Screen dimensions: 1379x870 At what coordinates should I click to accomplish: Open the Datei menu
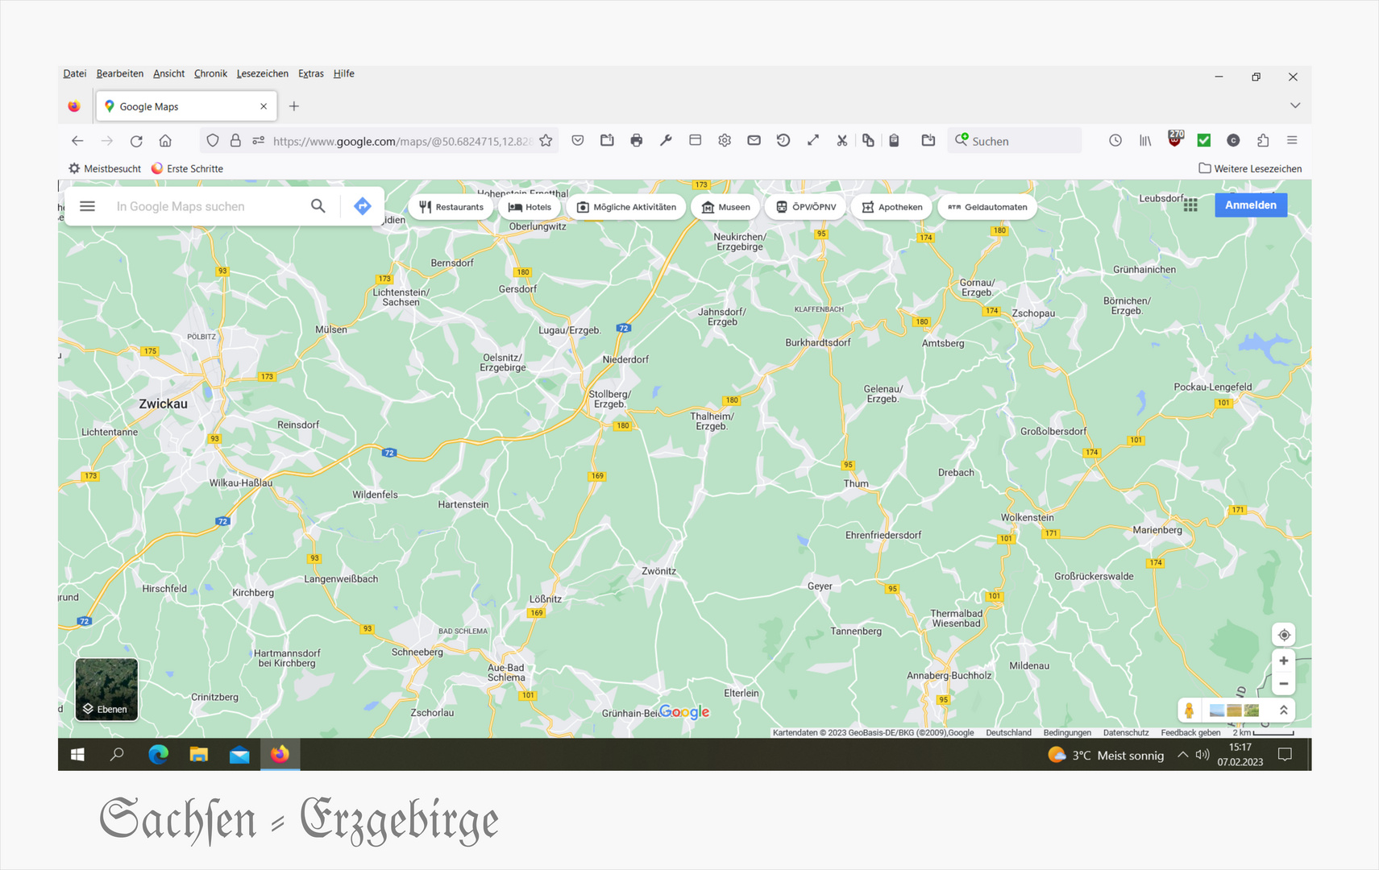coord(75,73)
